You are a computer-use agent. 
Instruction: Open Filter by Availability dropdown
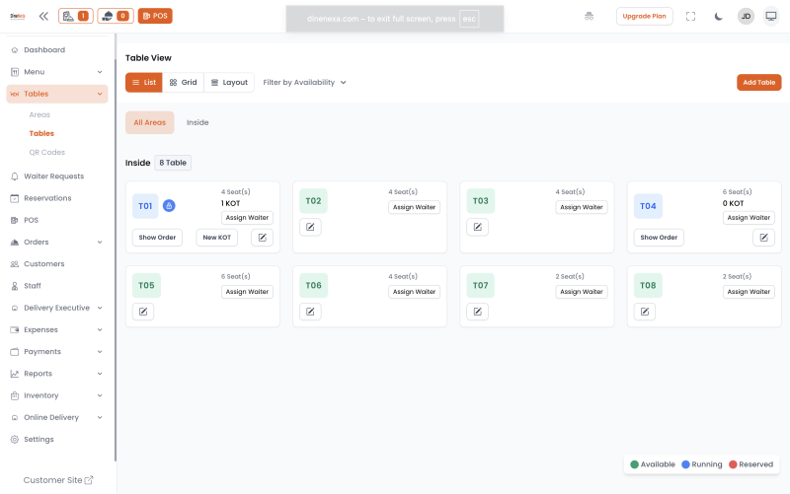coord(304,83)
